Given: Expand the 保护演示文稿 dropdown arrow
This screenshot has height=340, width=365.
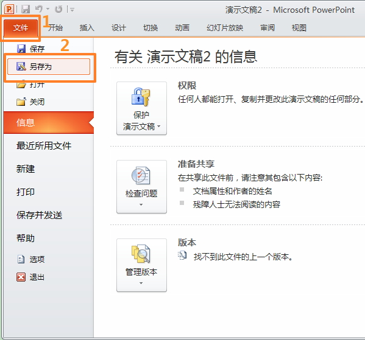Looking at the screenshot, I should 159,127.
